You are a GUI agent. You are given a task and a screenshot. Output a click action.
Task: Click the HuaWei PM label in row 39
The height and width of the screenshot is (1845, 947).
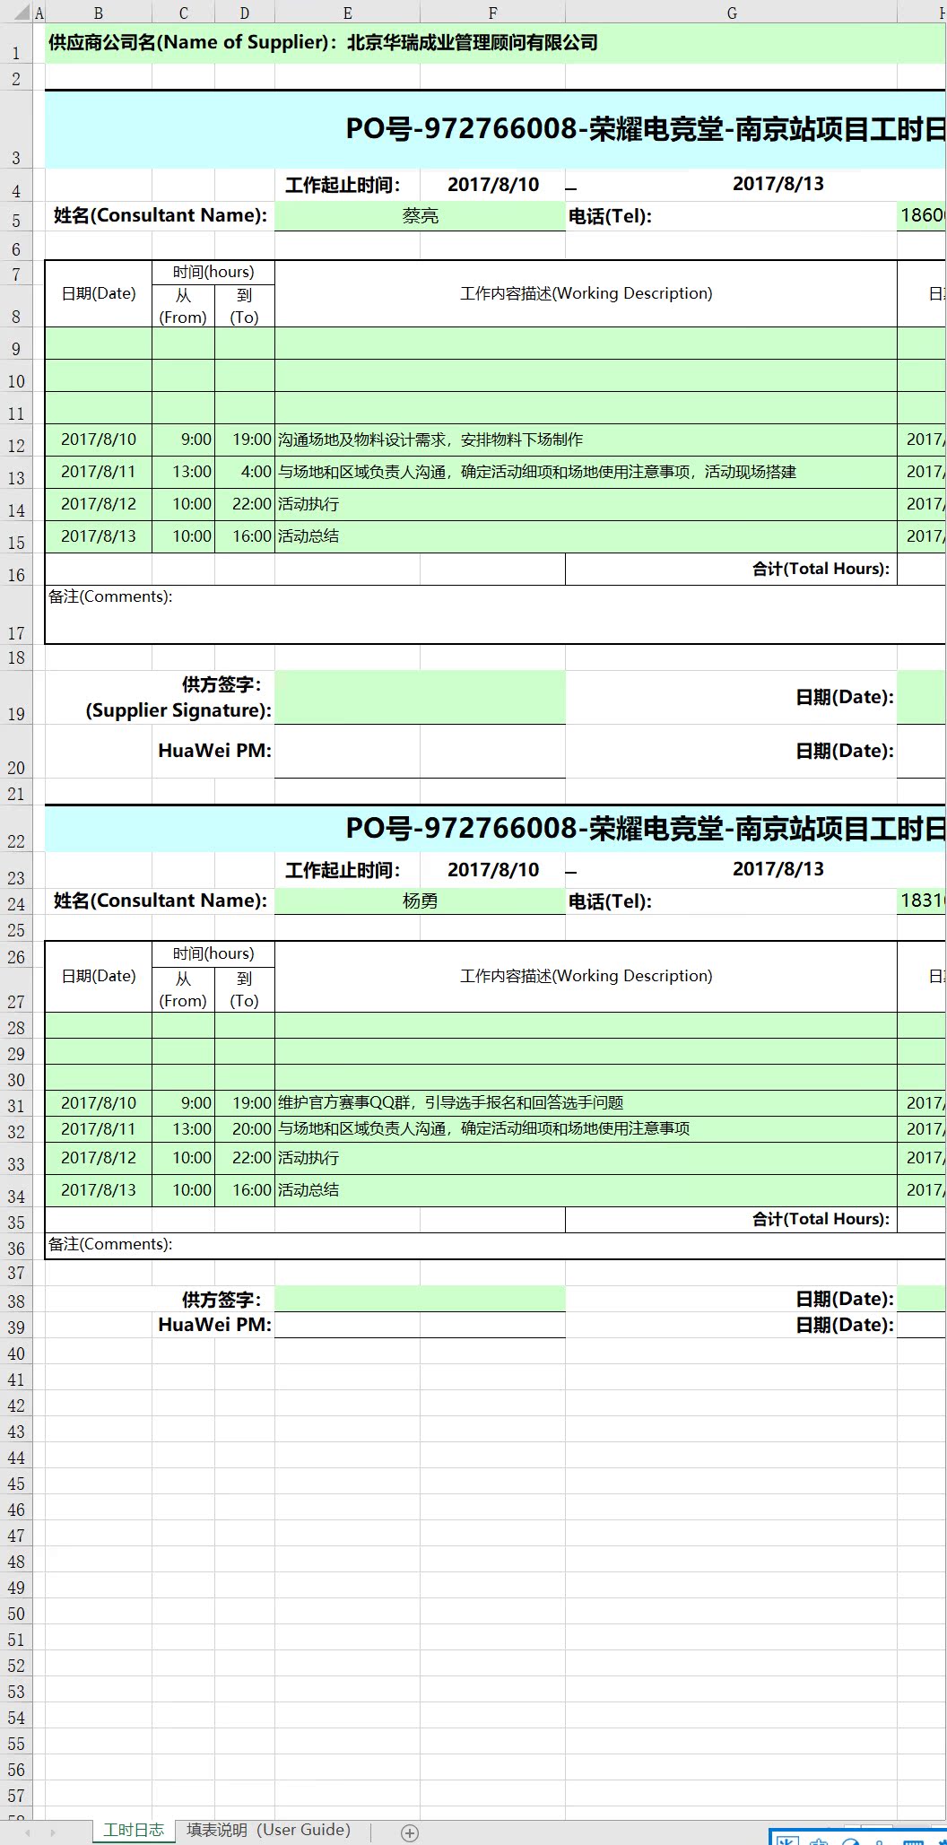pos(215,1325)
